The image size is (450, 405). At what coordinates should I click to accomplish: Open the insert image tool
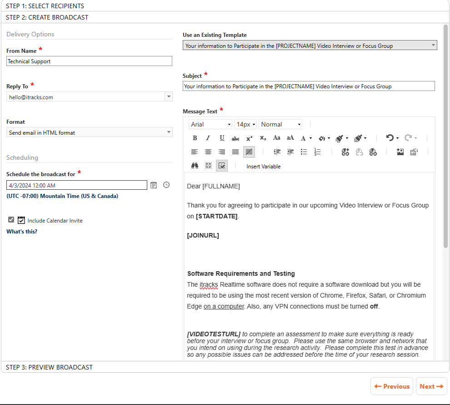(x=400, y=152)
